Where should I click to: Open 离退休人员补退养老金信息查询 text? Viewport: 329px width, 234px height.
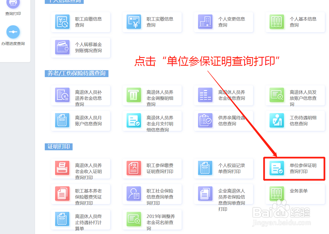[88, 98]
